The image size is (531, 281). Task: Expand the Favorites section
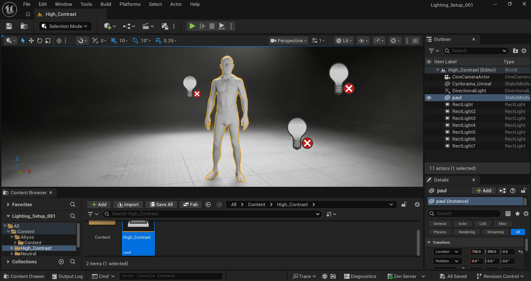click(8, 204)
